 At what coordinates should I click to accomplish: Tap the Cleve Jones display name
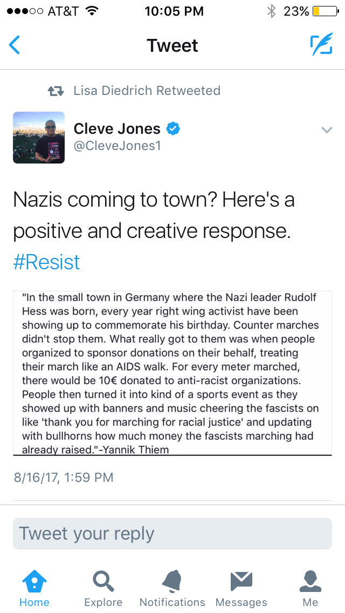pos(117,128)
